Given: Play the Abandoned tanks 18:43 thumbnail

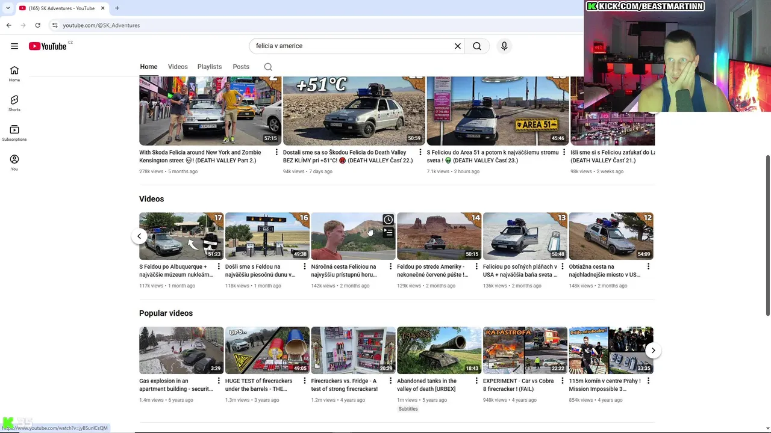Looking at the screenshot, I should point(439,351).
